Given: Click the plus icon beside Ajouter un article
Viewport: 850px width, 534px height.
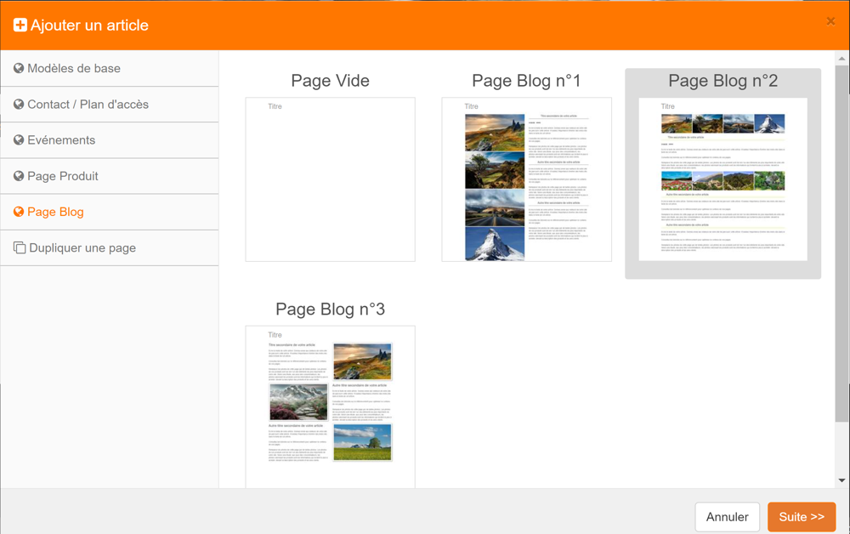Looking at the screenshot, I should [x=20, y=26].
